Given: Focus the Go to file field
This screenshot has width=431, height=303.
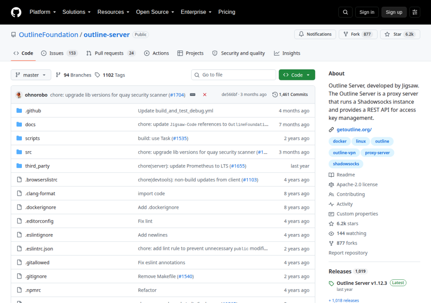Looking at the screenshot, I should (233, 75).
